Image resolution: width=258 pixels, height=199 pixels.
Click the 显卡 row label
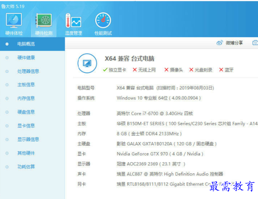coord(82,154)
